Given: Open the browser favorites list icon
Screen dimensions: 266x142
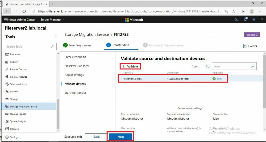Looking at the screenshot, I should click(x=243, y=11).
